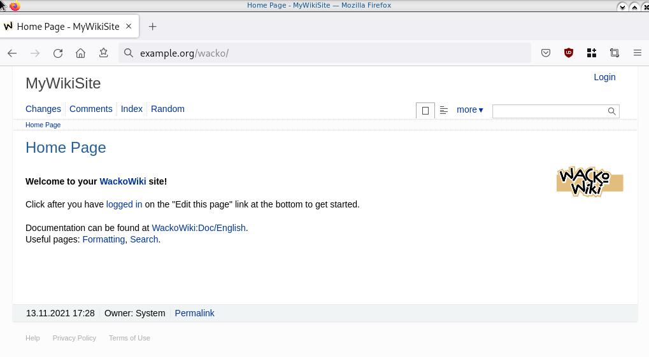Open the Index menu item
The height and width of the screenshot is (357, 649).
click(132, 109)
